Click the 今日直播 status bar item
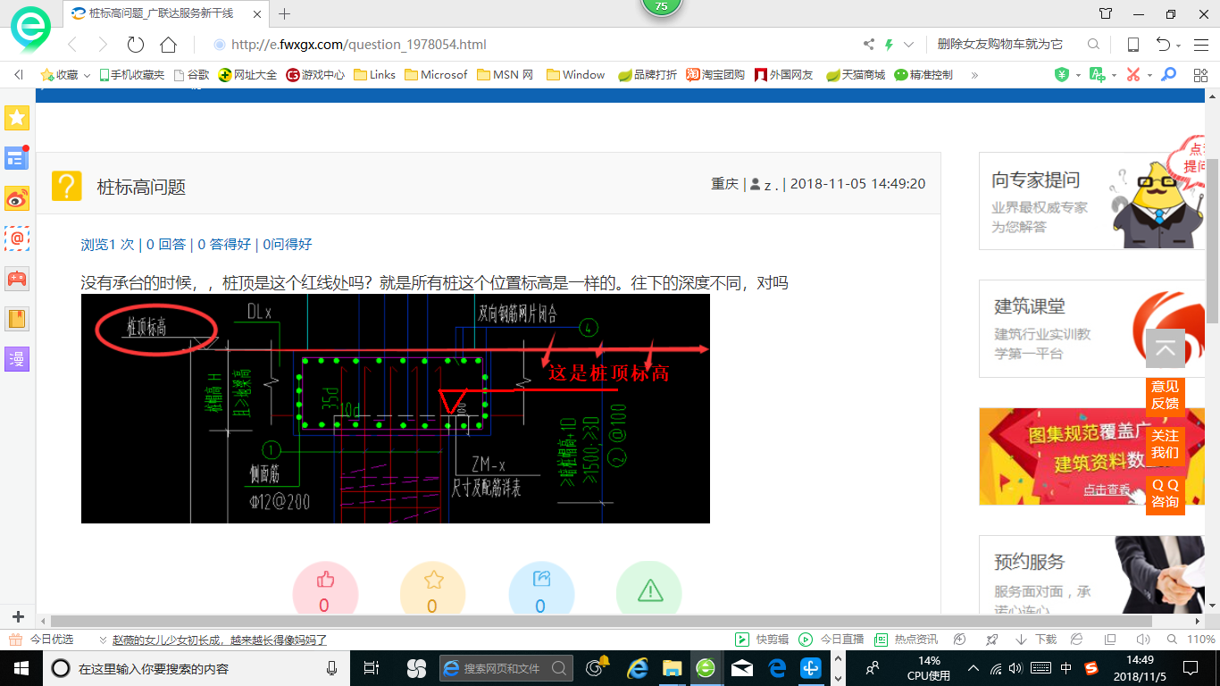 831,640
